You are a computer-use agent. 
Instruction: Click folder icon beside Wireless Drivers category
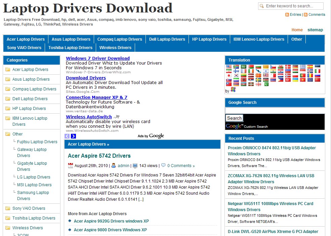tap(8, 228)
